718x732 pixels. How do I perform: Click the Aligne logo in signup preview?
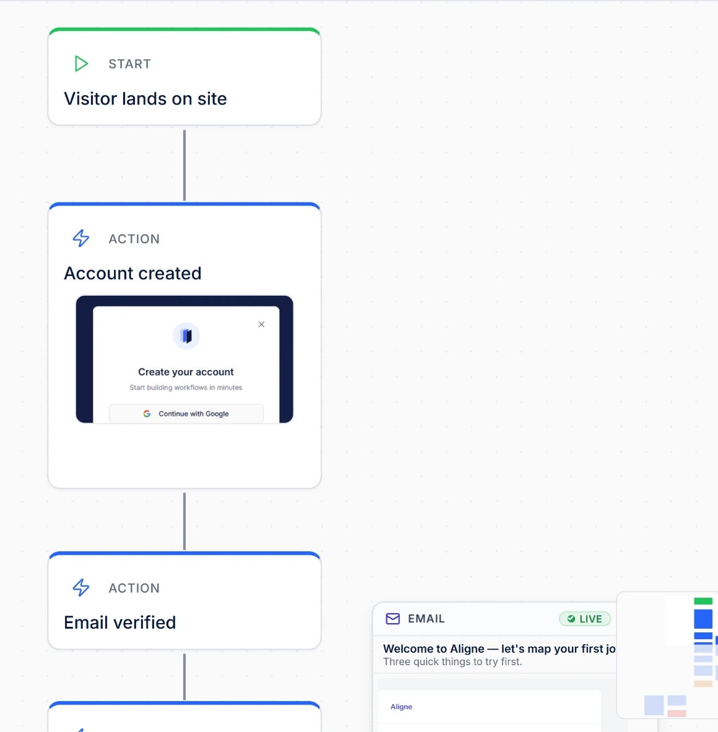(x=186, y=335)
